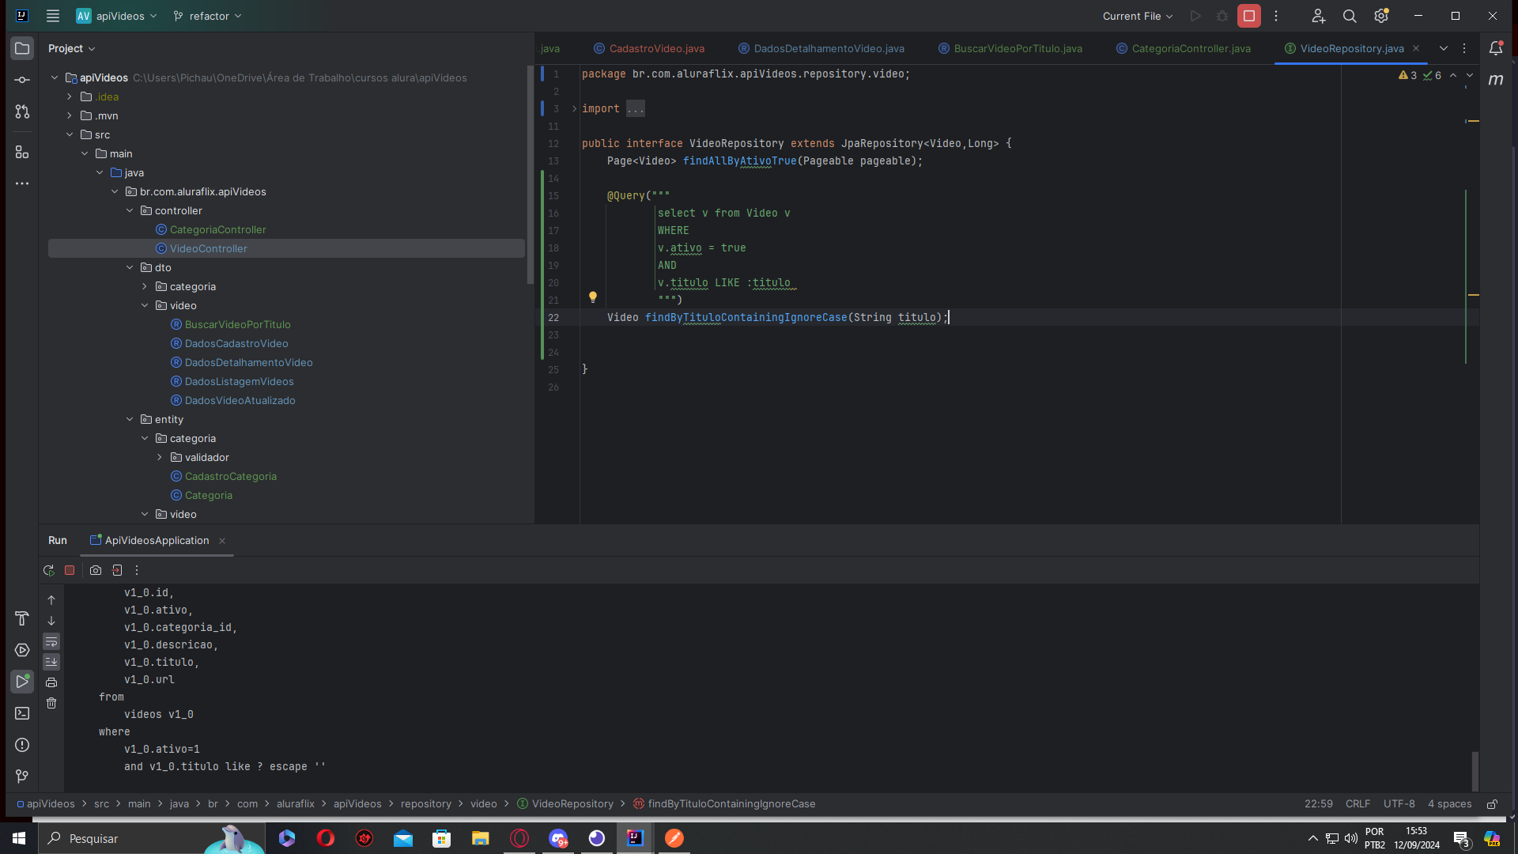The image size is (1518, 854).
Task: Open the Commit tool window
Action: click(22, 80)
